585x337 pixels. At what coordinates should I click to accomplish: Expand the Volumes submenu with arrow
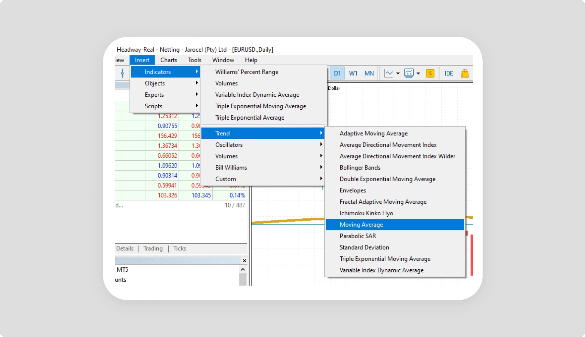point(263,156)
